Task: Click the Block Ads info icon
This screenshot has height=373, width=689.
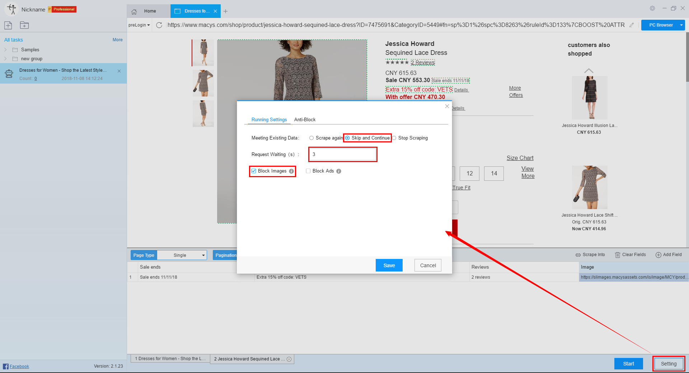Action: pos(339,171)
